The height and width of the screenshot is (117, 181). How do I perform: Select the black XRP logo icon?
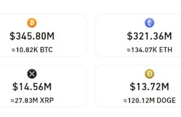click(32, 74)
